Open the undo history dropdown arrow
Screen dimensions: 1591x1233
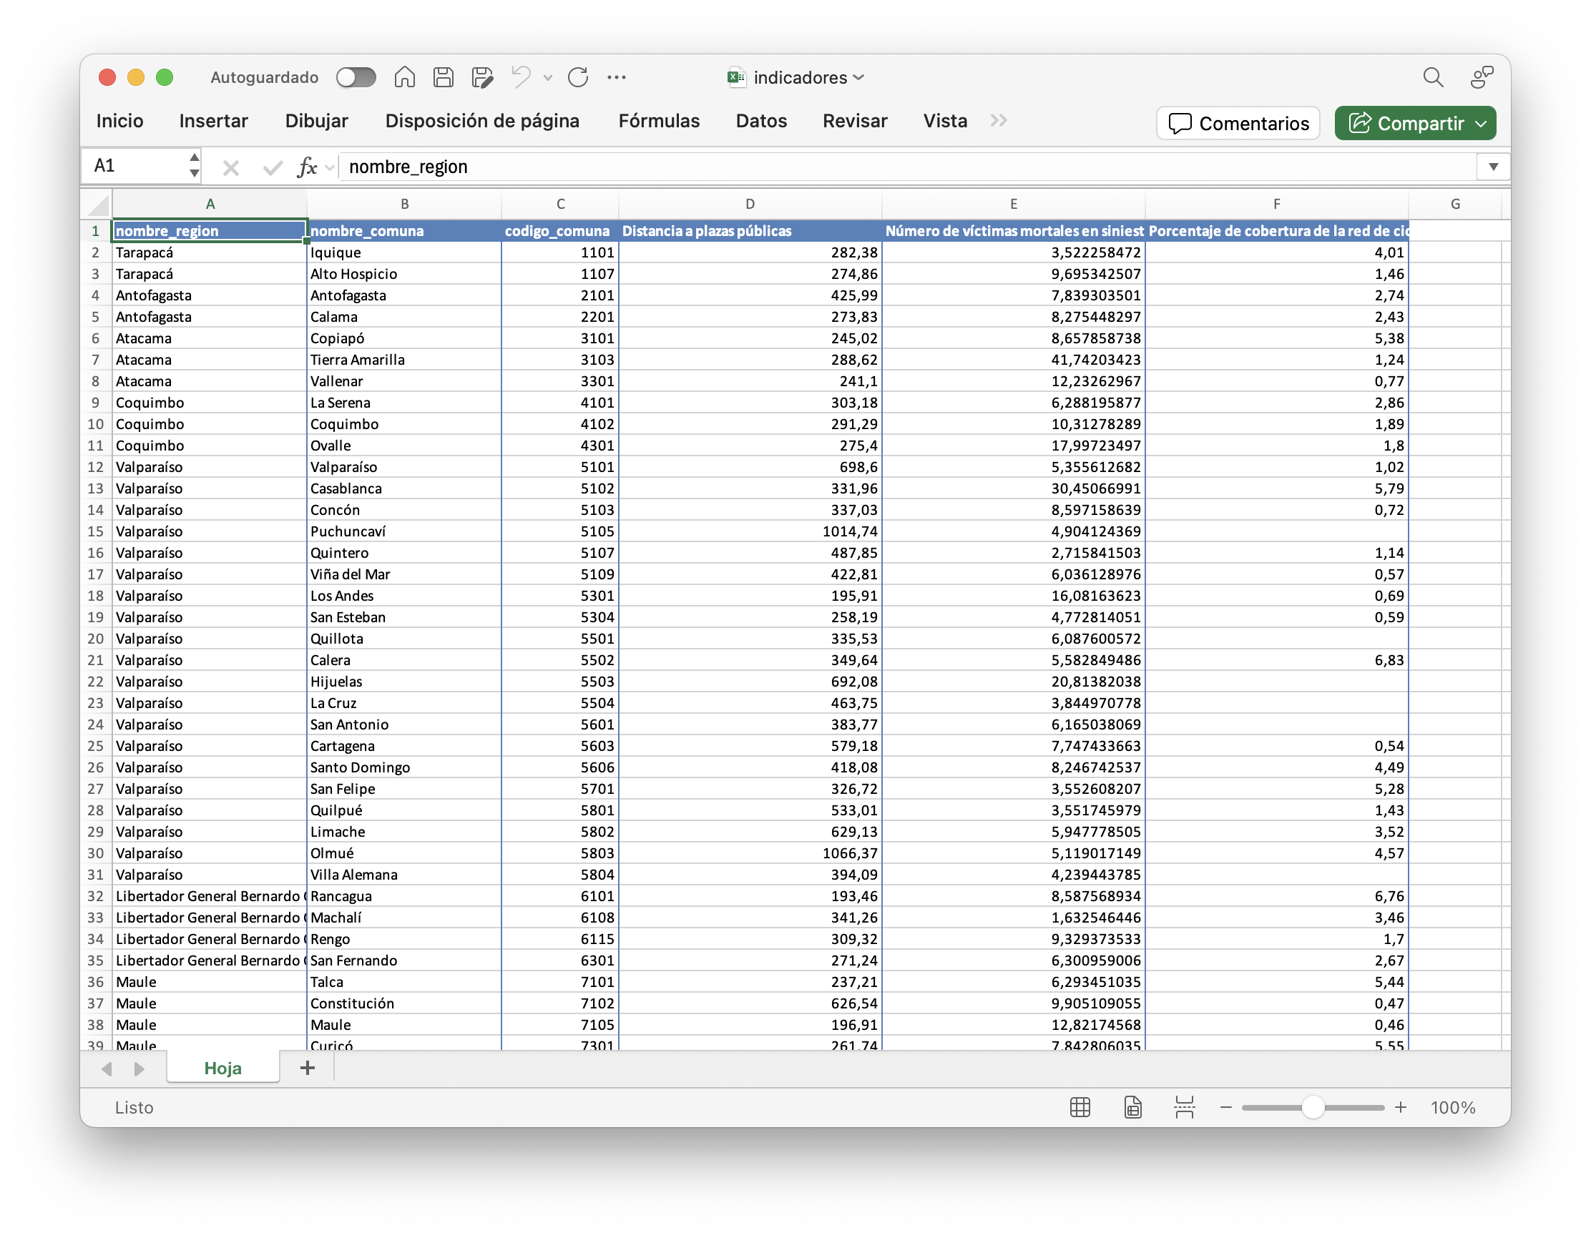[x=548, y=78]
